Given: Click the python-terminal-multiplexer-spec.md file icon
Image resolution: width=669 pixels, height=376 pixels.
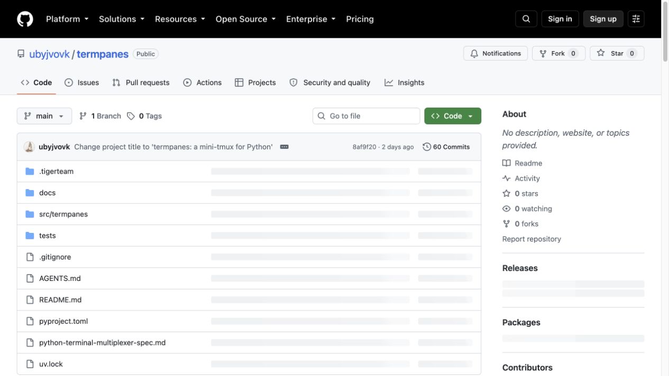Looking at the screenshot, I should point(30,343).
